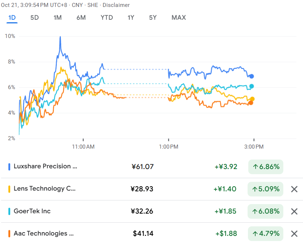Open Luxshare Precision stock row
Image resolution: width=303 pixels, height=245 pixels.
pyautogui.click(x=45, y=166)
